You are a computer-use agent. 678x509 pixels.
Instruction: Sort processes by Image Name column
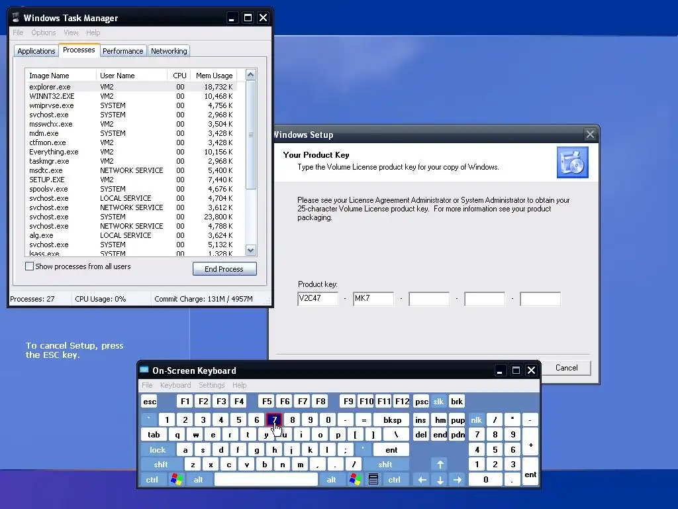click(x=60, y=76)
